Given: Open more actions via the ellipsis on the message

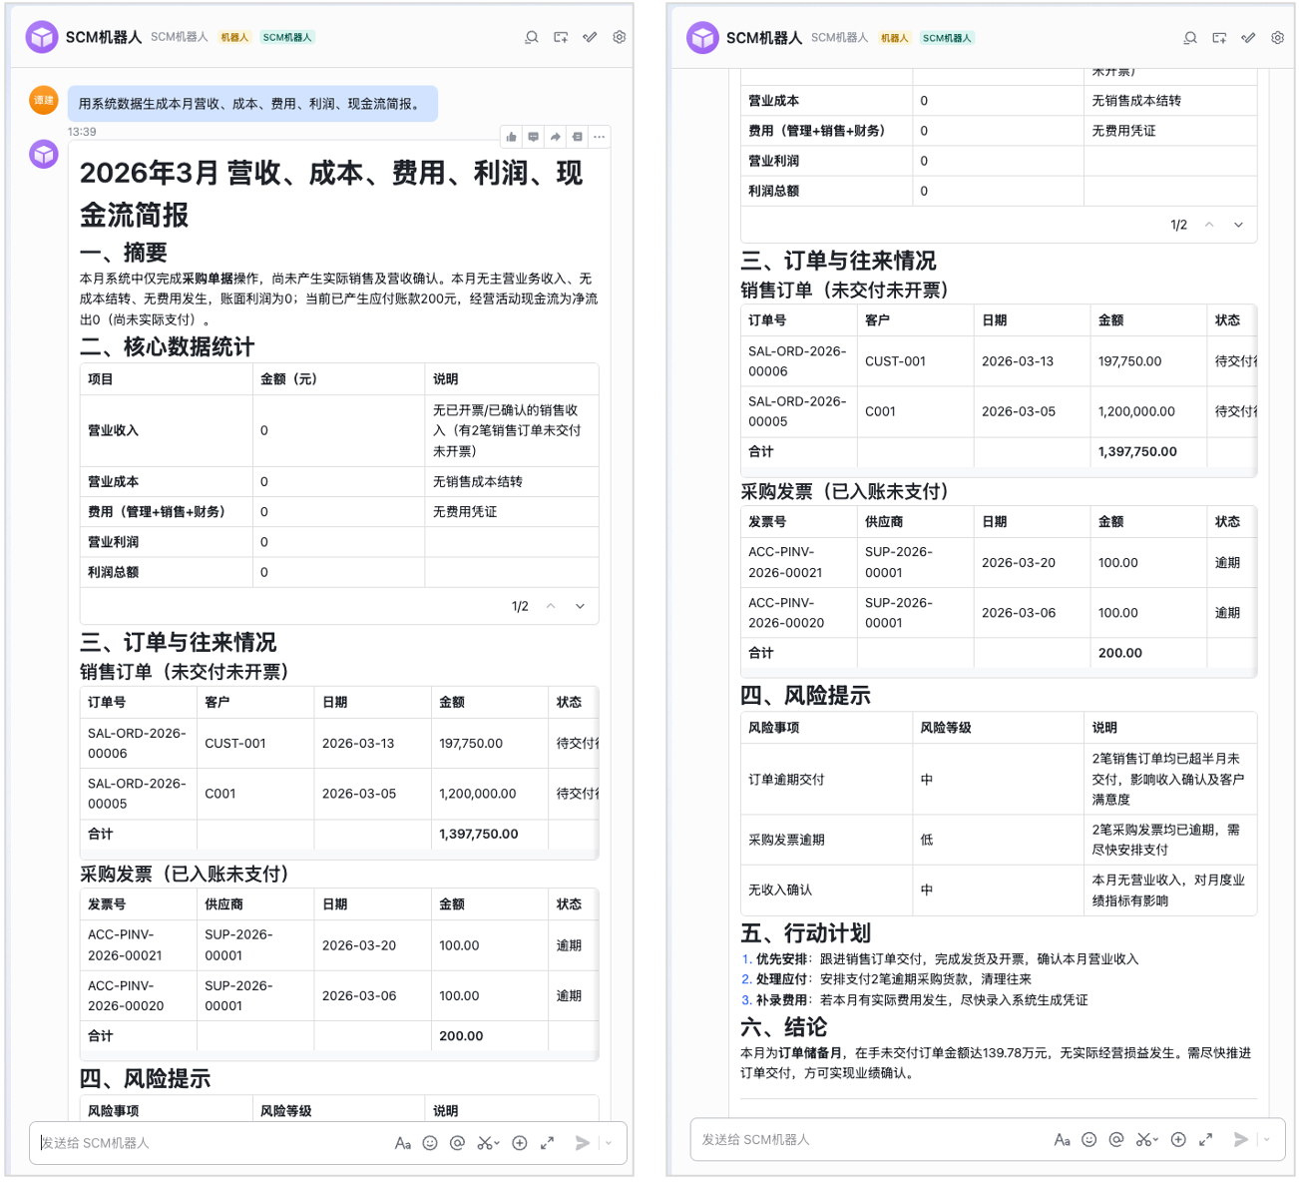Looking at the screenshot, I should [599, 136].
